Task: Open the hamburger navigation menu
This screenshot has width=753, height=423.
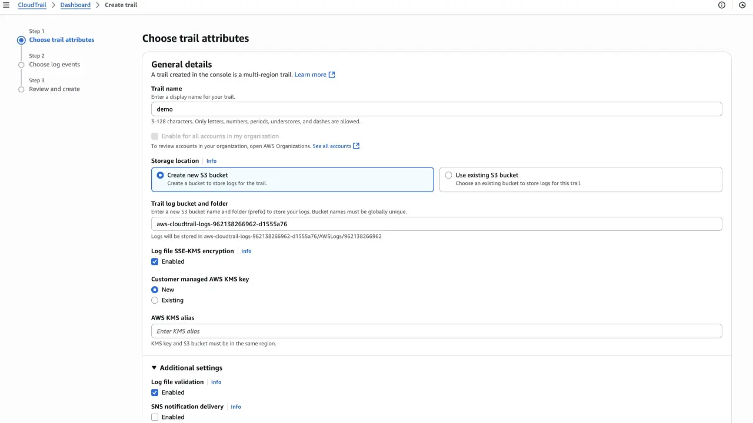Action: [6, 5]
